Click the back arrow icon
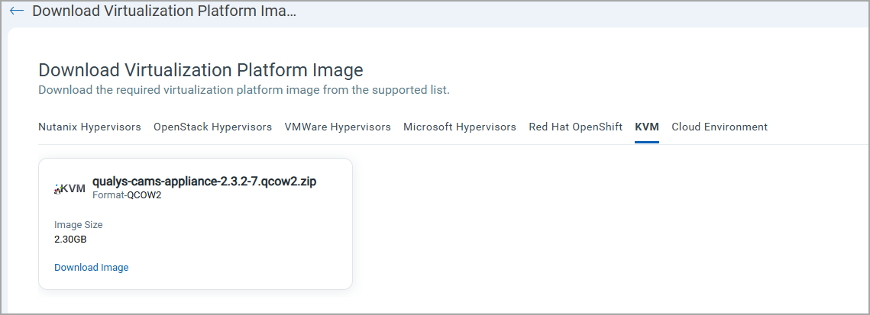 17,11
